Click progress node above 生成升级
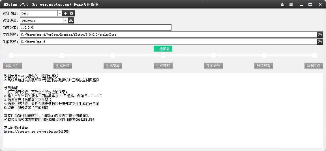326x151 pixels. tap(62, 56)
